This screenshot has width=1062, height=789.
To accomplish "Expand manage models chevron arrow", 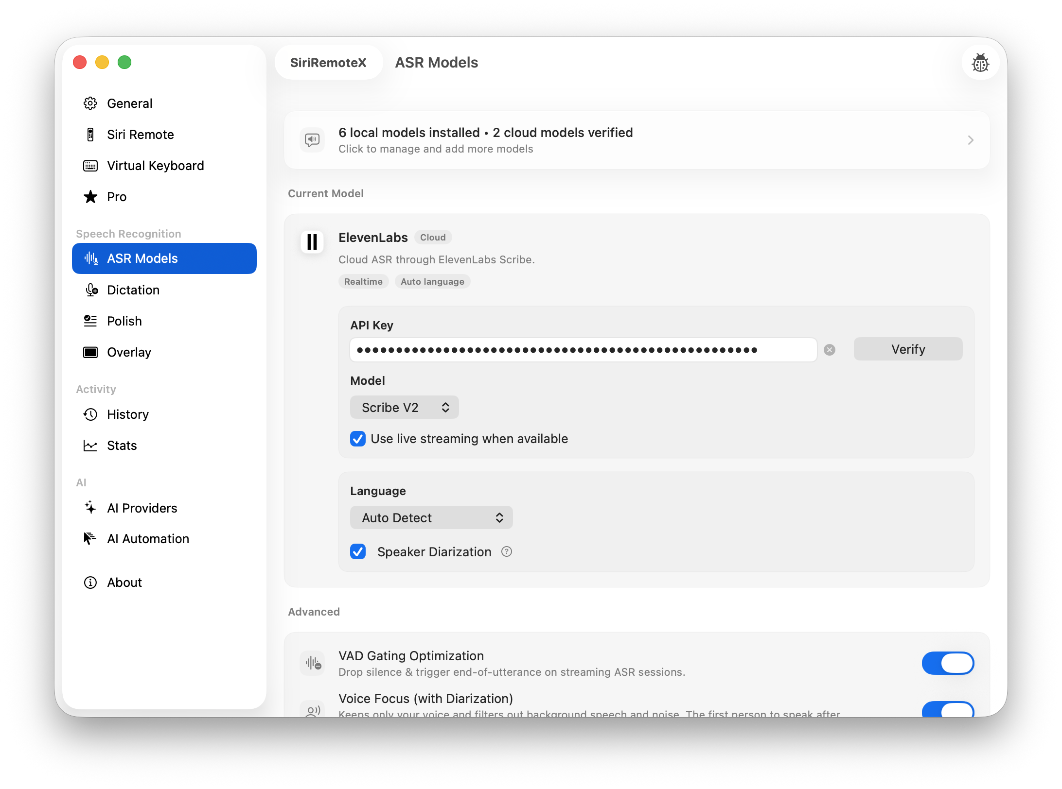I will click(x=971, y=140).
